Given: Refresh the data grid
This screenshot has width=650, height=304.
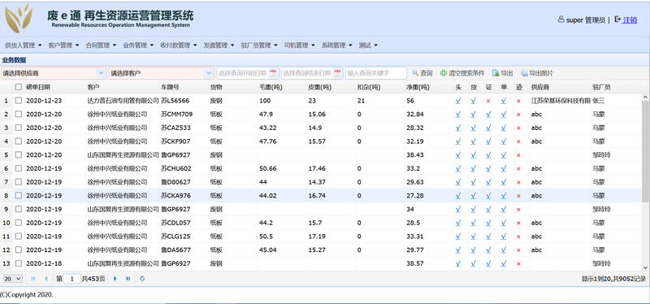Looking at the screenshot, I should [x=142, y=279].
